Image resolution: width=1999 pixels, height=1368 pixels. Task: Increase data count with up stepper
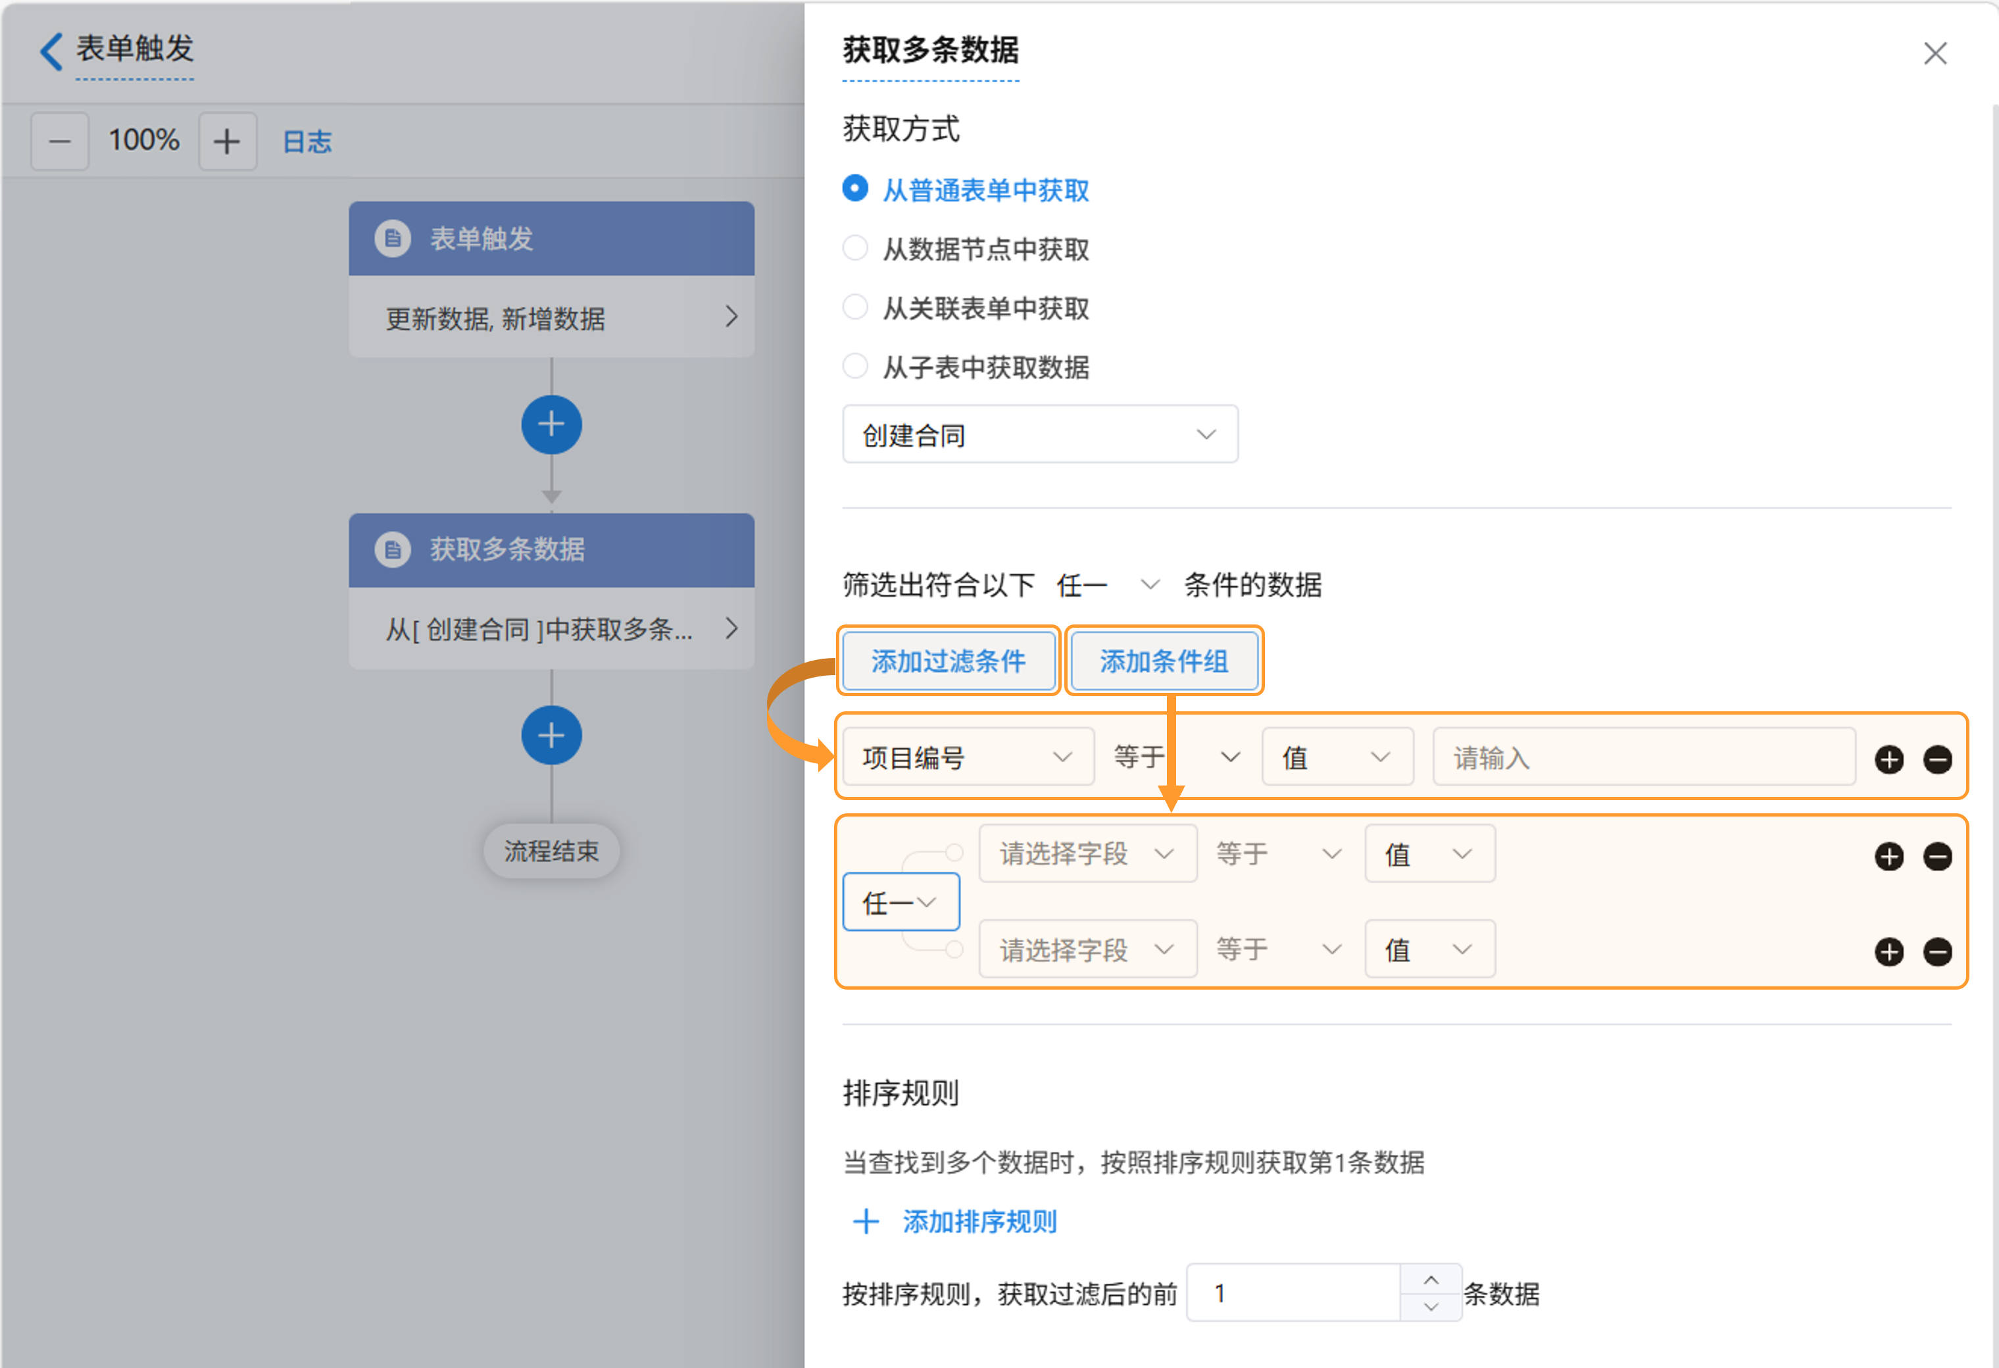[x=1431, y=1279]
